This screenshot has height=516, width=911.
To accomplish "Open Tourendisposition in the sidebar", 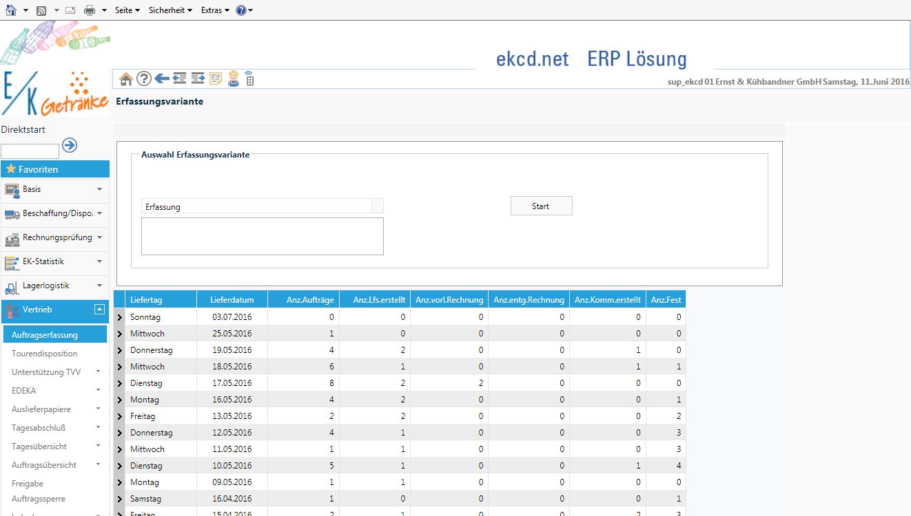I will pos(45,354).
